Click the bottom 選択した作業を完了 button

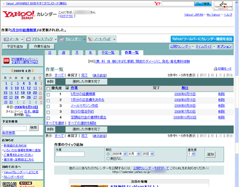point(87,129)
